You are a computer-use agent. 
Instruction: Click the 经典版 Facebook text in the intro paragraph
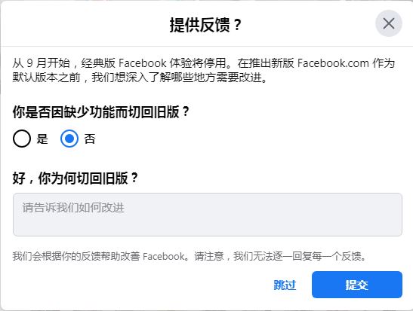coord(124,63)
